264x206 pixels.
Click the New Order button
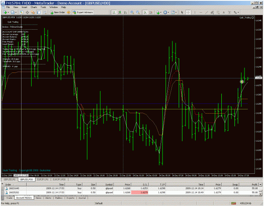57,12
